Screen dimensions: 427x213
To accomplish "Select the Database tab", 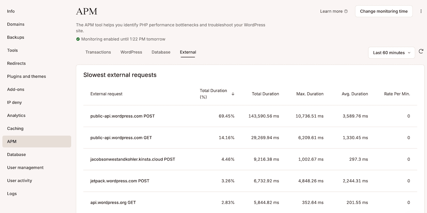I will [161, 52].
